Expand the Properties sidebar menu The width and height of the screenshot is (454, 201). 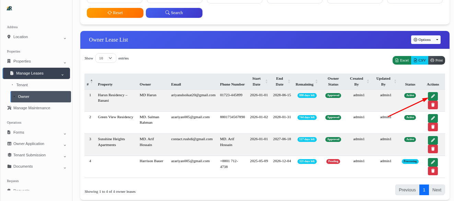point(36,62)
